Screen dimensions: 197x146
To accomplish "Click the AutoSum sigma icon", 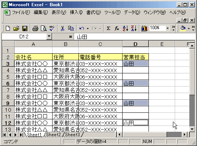I will tap(108, 28).
